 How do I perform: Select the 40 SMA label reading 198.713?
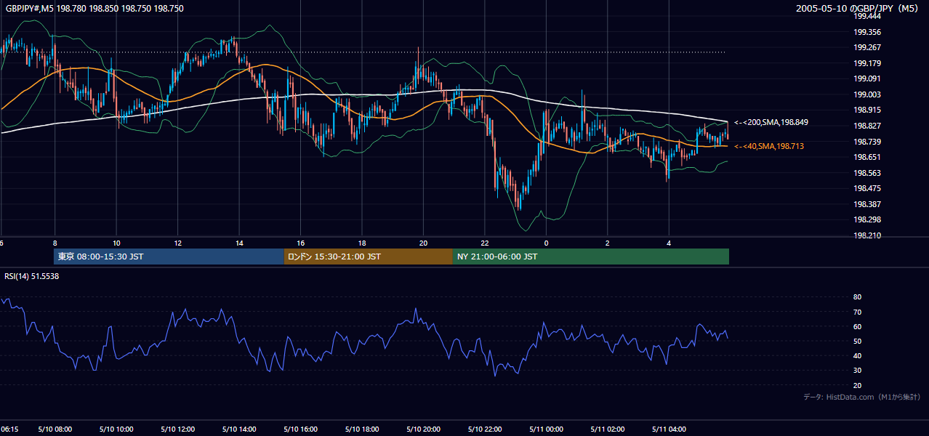pos(769,147)
